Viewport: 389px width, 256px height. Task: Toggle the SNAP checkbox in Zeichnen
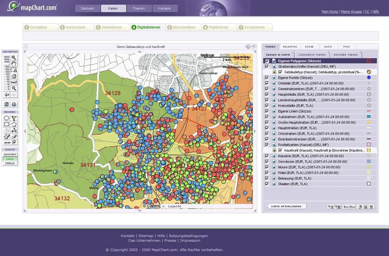(15, 143)
